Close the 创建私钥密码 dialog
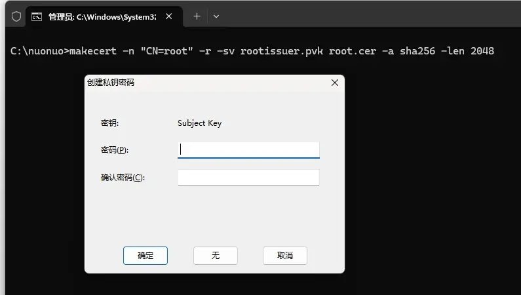Screen dimensions: 521x295 tap(334, 83)
